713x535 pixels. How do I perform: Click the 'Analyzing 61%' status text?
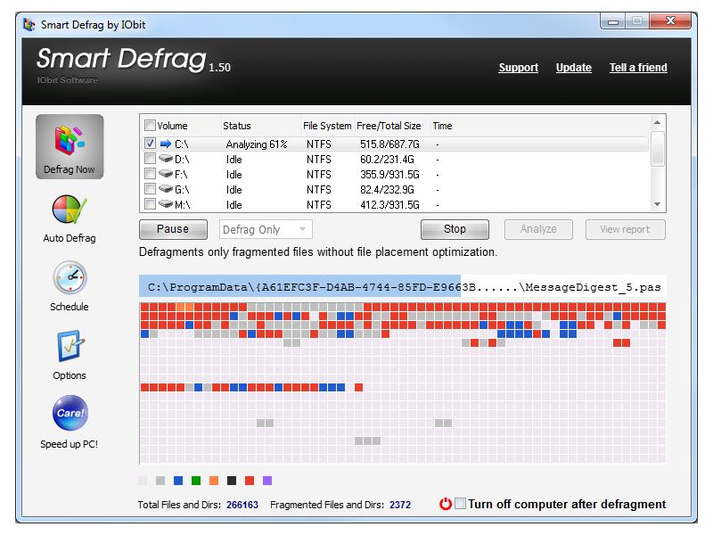pos(257,144)
